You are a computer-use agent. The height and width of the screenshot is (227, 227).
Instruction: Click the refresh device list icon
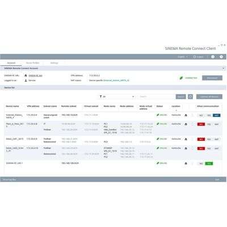190,96
